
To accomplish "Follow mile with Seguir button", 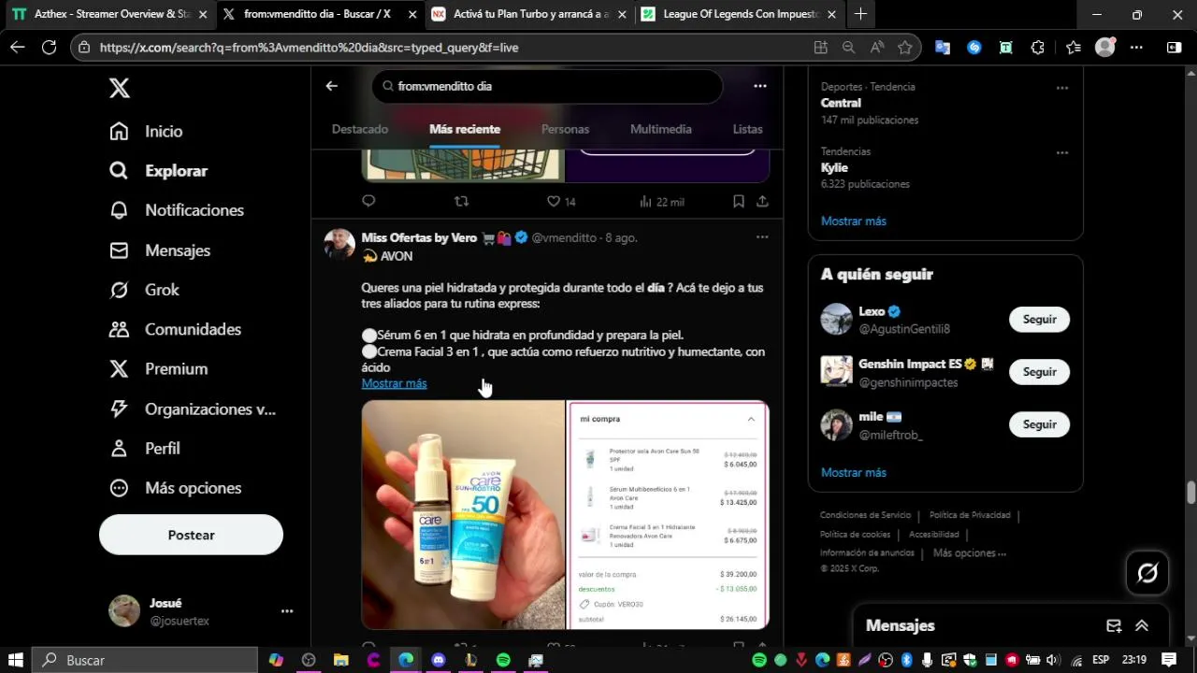I will point(1039,424).
